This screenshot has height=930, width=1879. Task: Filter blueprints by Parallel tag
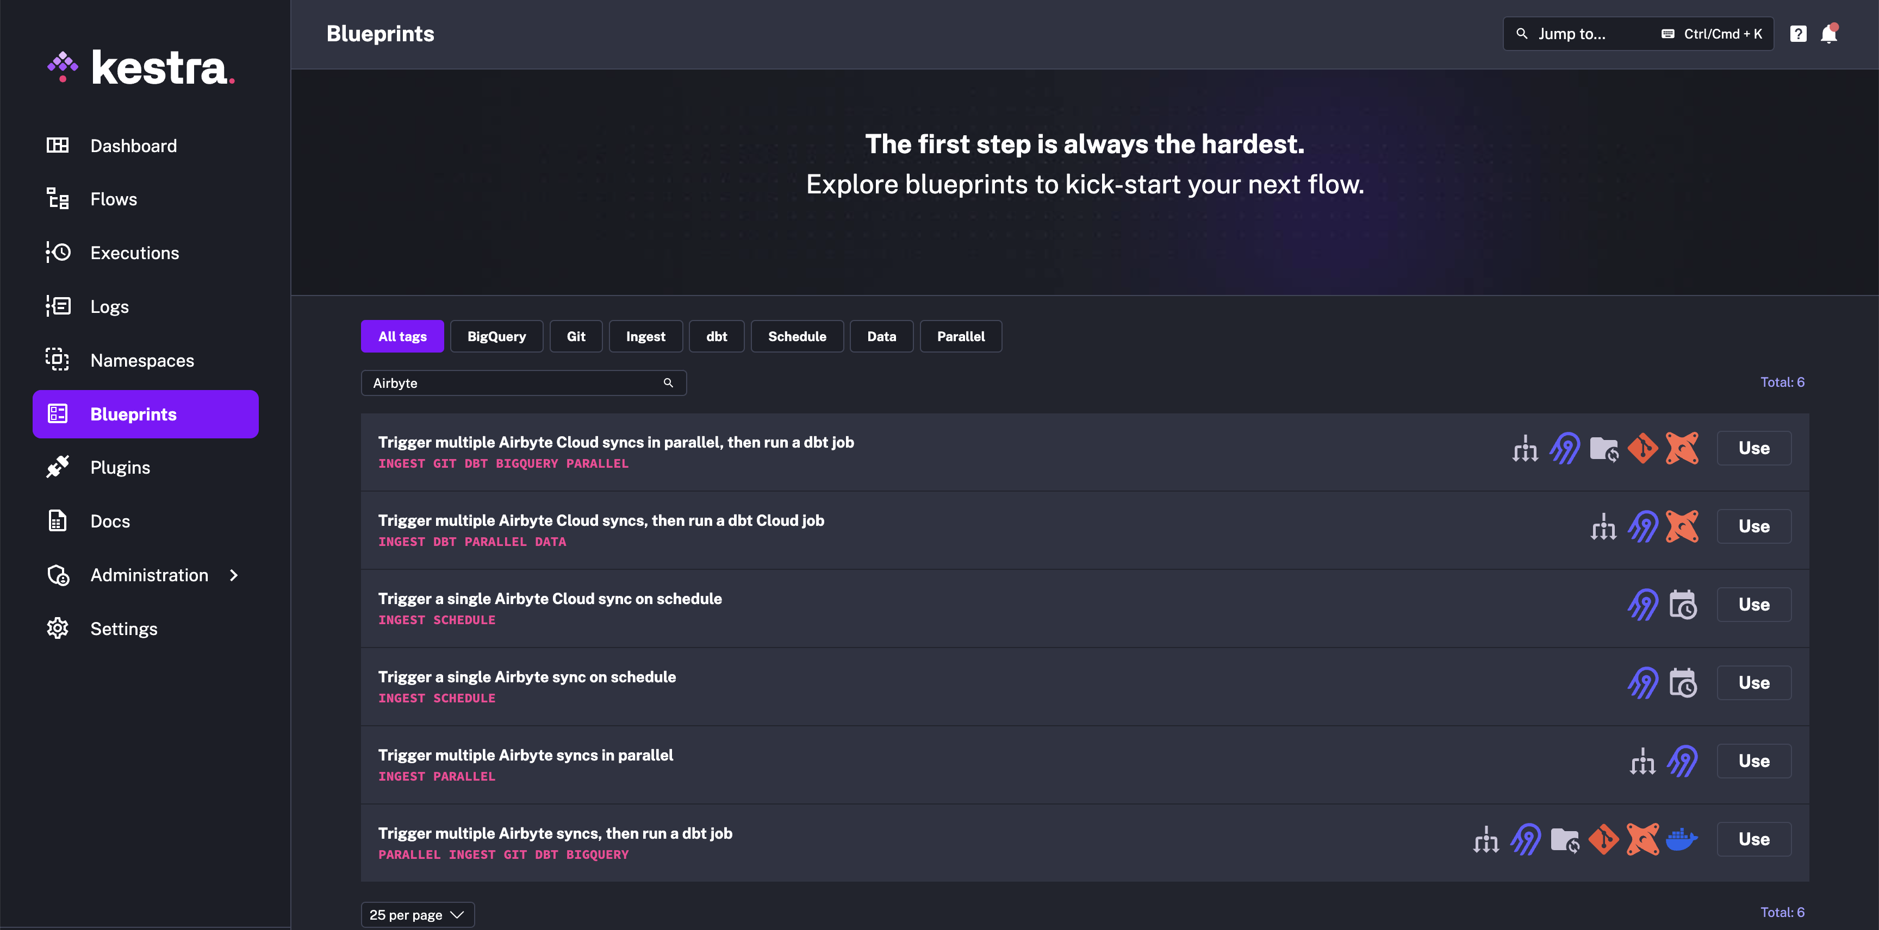coord(960,336)
